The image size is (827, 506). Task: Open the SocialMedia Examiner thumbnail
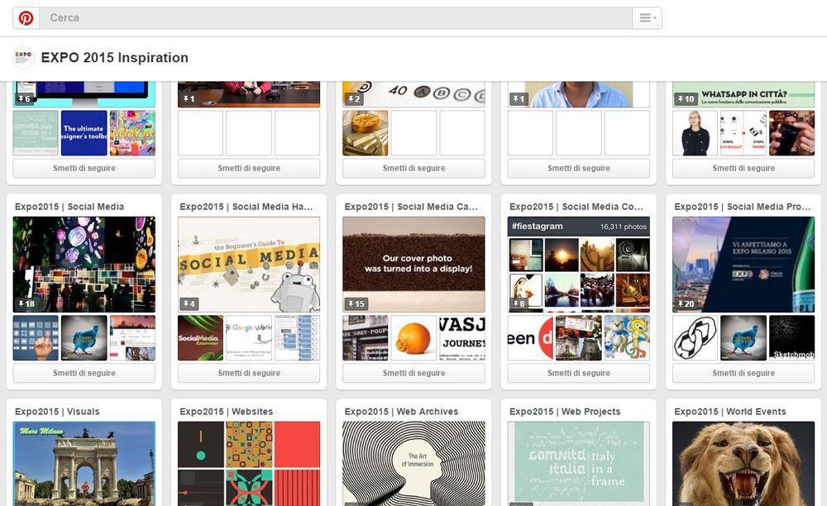[200, 338]
